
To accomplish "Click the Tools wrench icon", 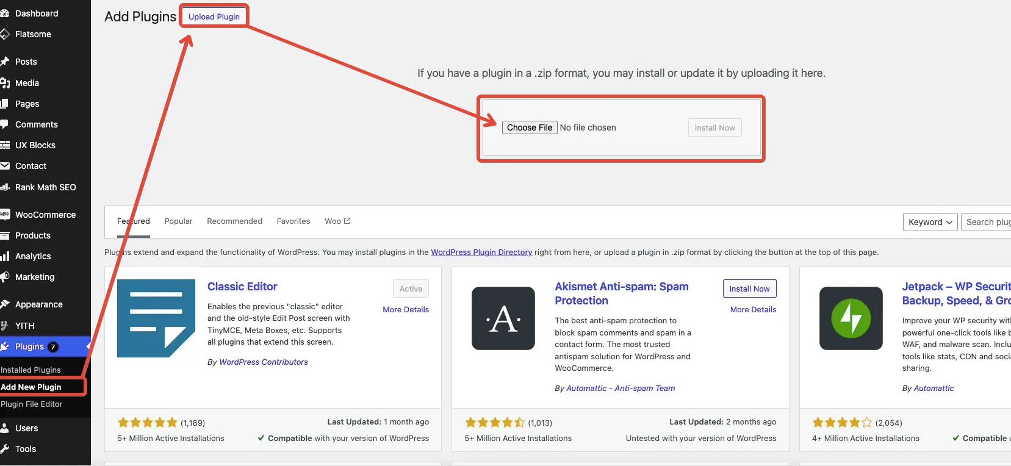I will (4, 449).
